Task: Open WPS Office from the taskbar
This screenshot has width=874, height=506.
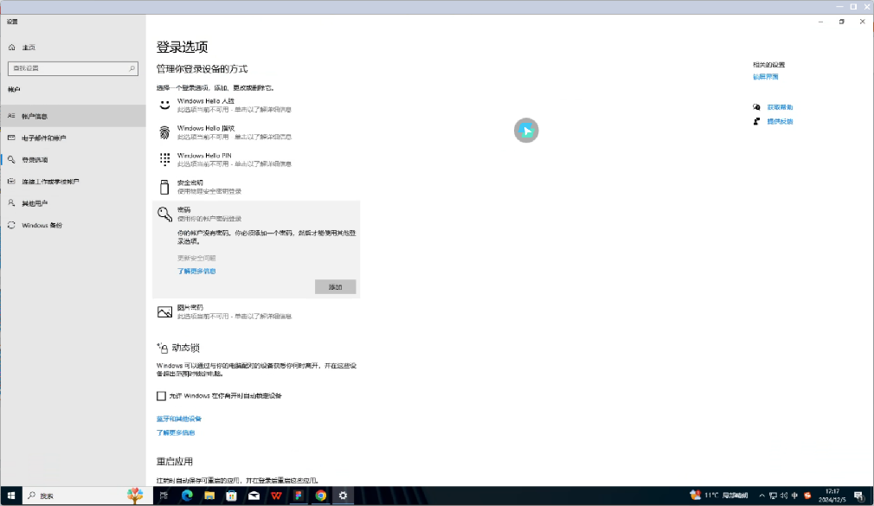Action: coord(276,496)
